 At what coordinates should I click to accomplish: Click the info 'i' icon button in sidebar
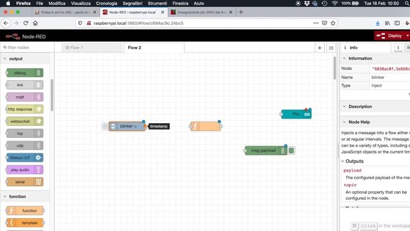point(398,47)
